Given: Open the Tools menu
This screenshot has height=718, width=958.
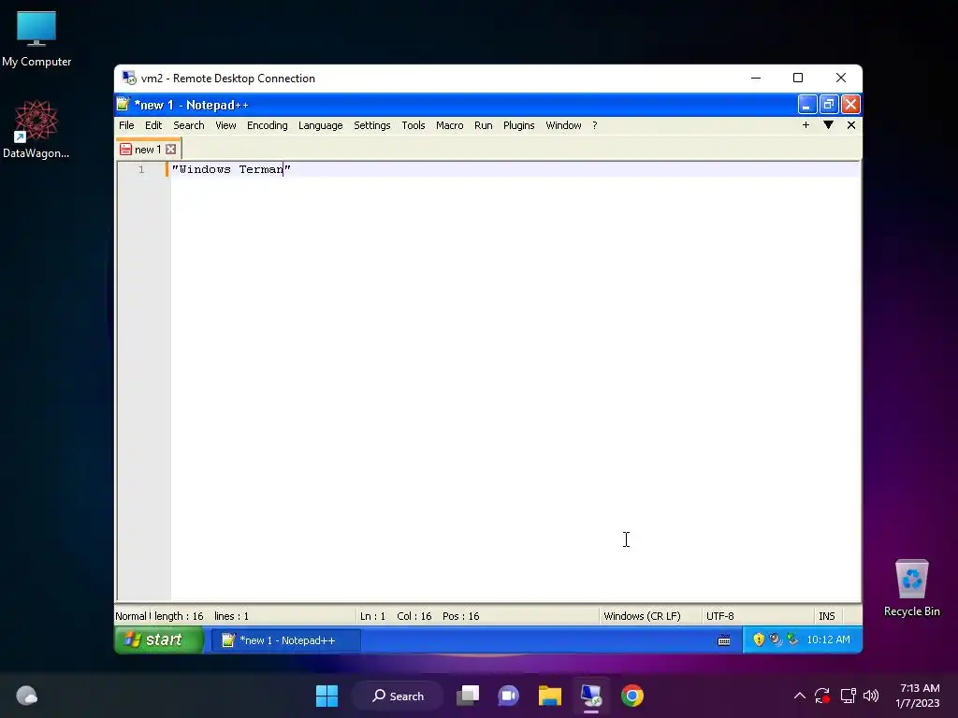Looking at the screenshot, I should 413,125.
